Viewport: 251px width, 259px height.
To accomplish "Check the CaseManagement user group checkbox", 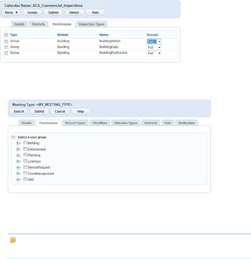I will coord(25,173).
